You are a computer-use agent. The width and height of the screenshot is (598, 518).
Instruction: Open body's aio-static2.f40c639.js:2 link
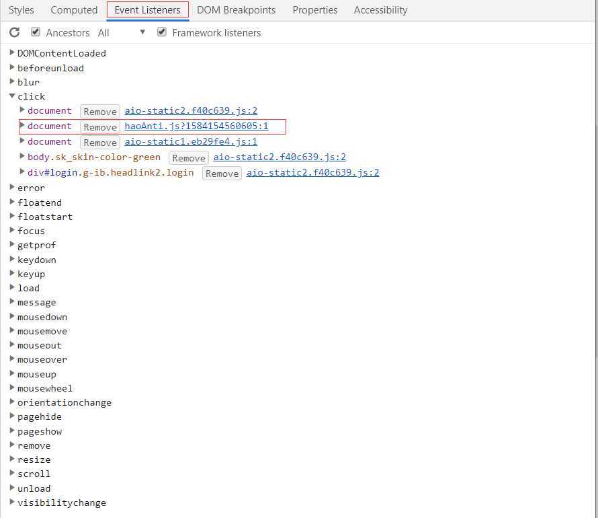pyautogui.click(x=280, y=157)
